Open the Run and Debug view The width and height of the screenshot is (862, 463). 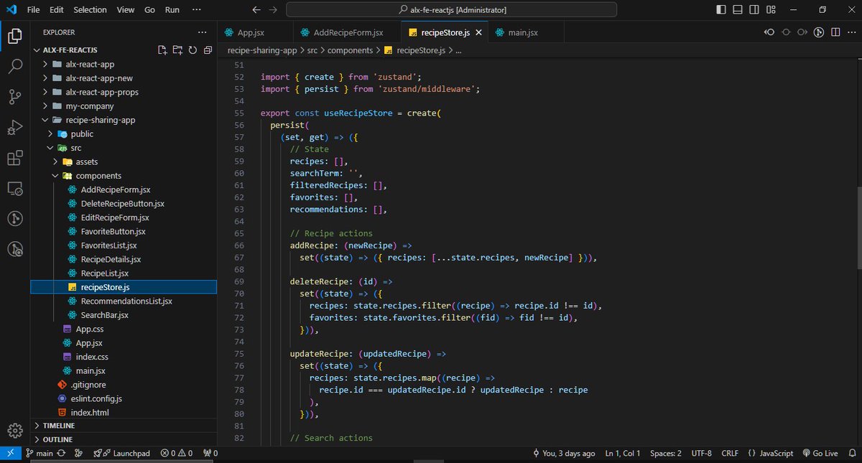coord(15,128)
